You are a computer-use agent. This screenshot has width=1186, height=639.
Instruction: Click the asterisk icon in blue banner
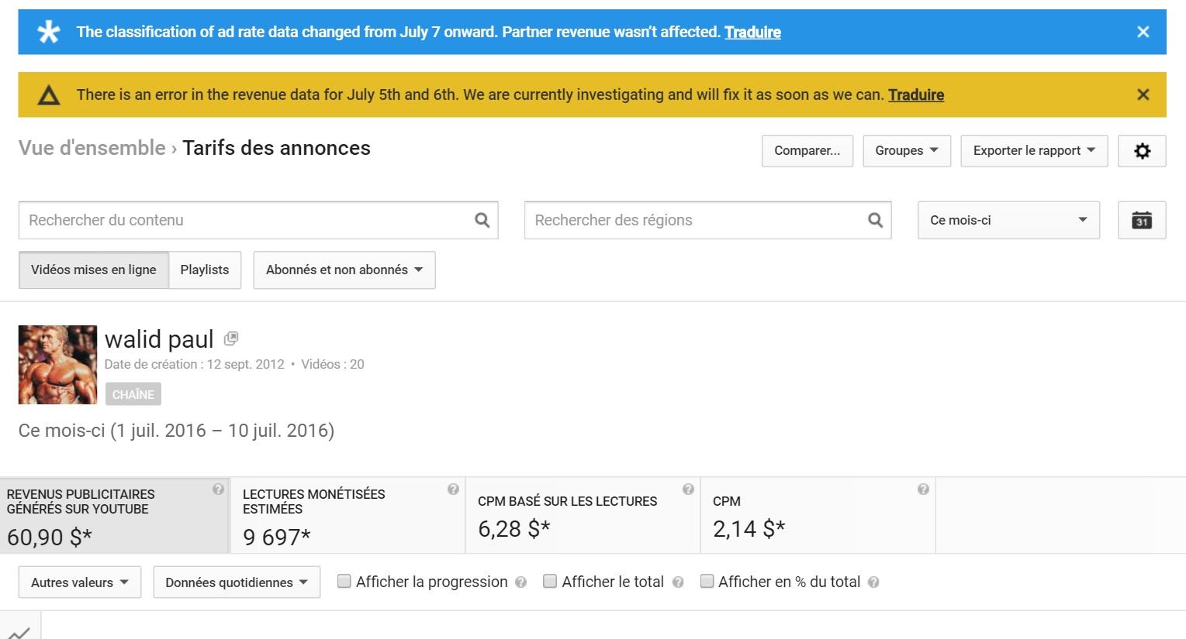point(49,32)
